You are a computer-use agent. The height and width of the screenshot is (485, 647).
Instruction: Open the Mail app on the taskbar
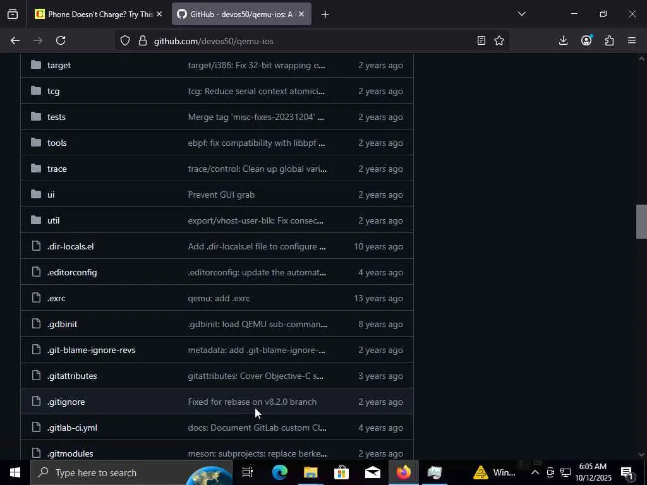point(373,472)
